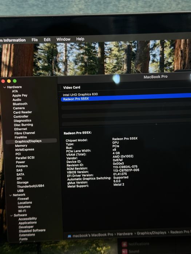Image resolution: width=191 pixels, height=254 pixels.
Task: Select ATA in the sidebar
Action: 15,91
